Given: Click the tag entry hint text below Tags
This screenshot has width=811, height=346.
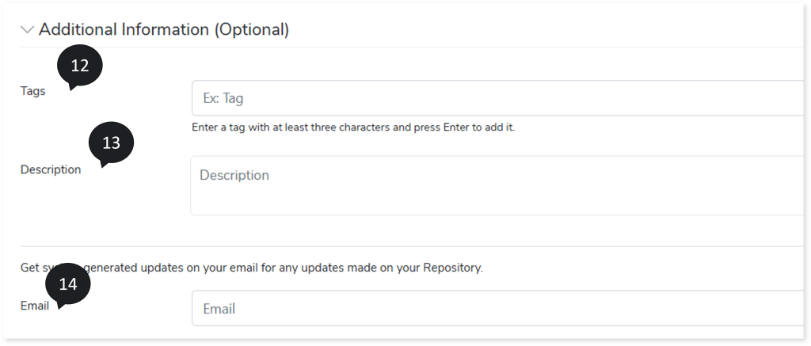Looking at the screenshot, I should point(353,127).
